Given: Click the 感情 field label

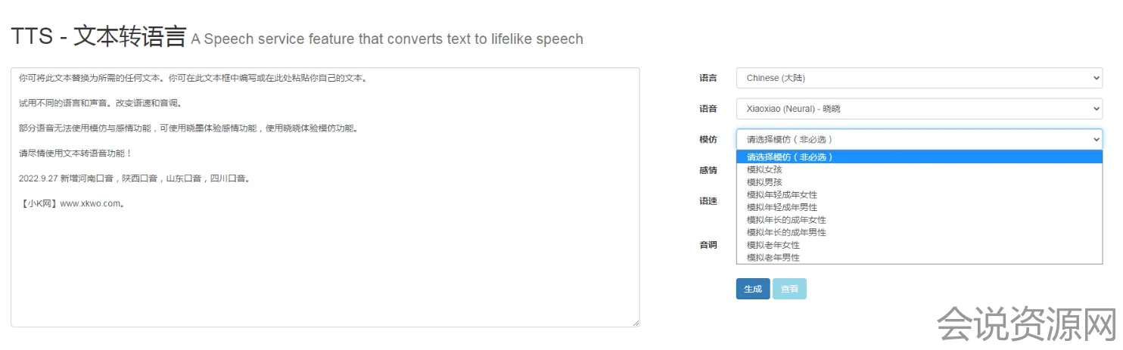Looking at the screenshot, I should [708, 171].
